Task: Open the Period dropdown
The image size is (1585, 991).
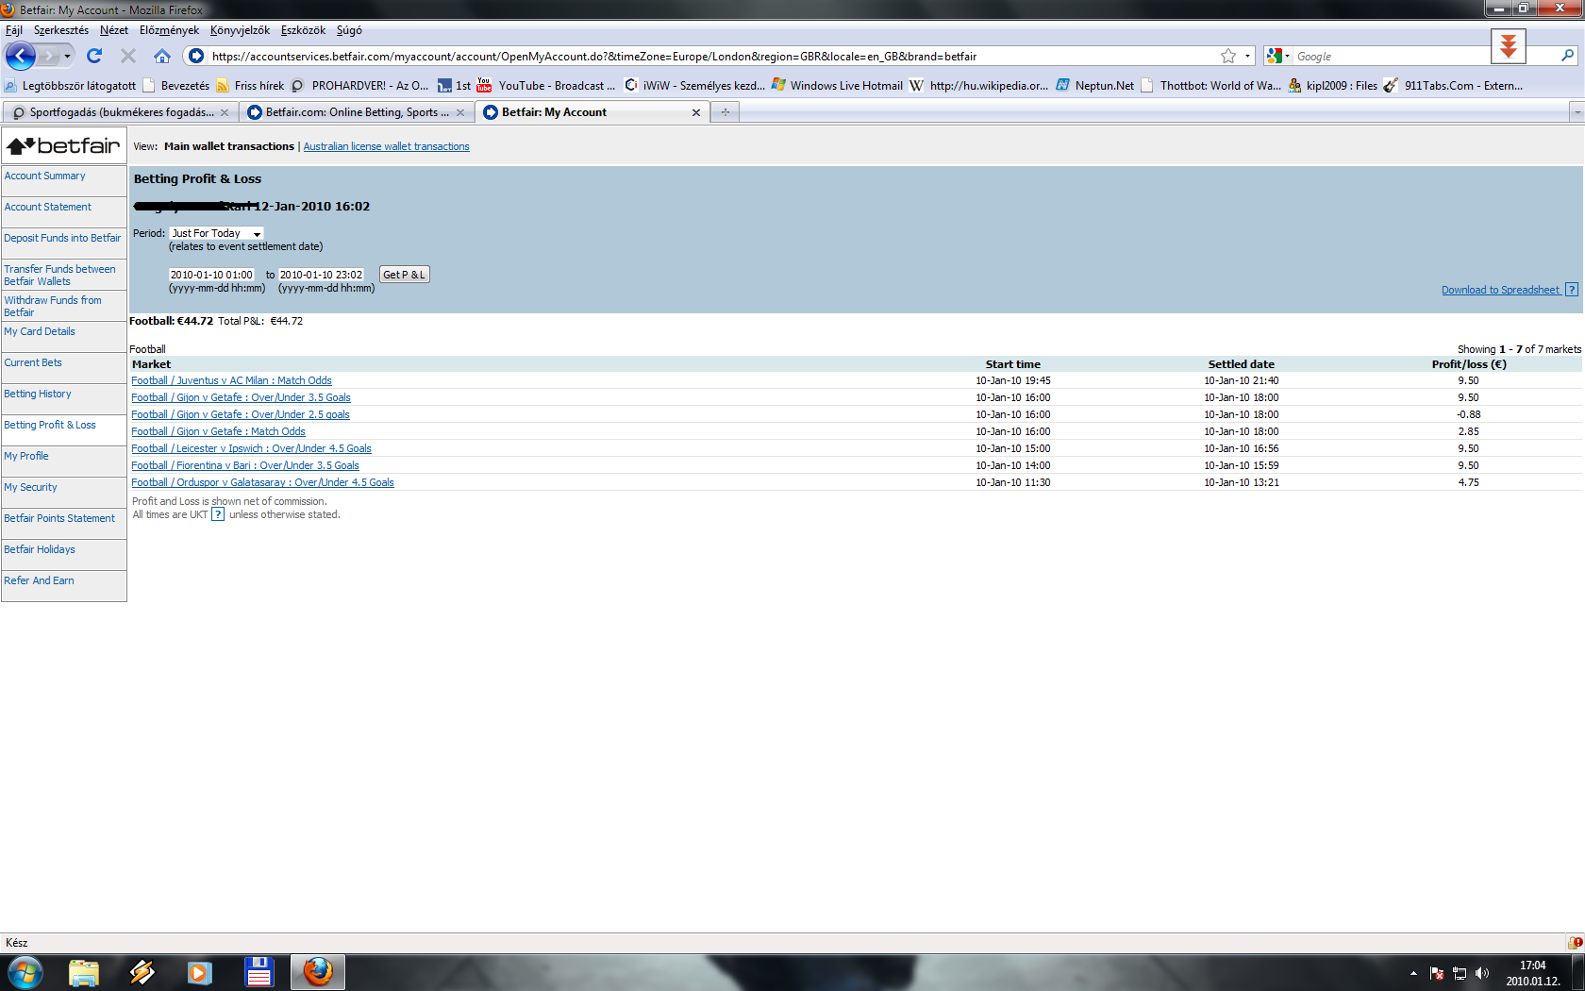Action: click(216, 233)
